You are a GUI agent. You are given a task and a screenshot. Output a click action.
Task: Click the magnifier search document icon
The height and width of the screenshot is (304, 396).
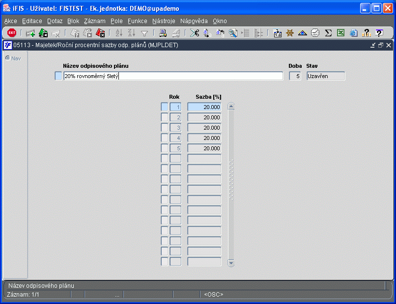(232, 33)
